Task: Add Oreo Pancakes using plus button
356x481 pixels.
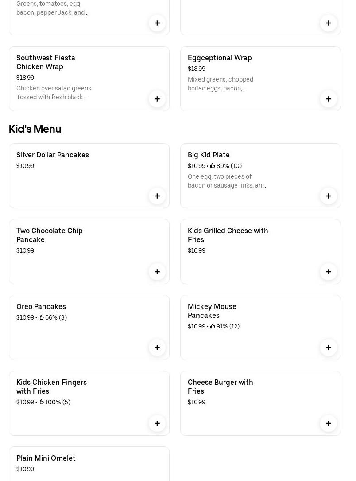Action: (x=157, y=348)
